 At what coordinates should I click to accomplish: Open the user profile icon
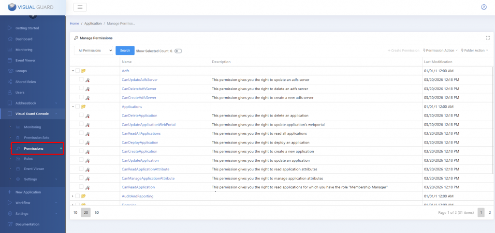[484, 7]
